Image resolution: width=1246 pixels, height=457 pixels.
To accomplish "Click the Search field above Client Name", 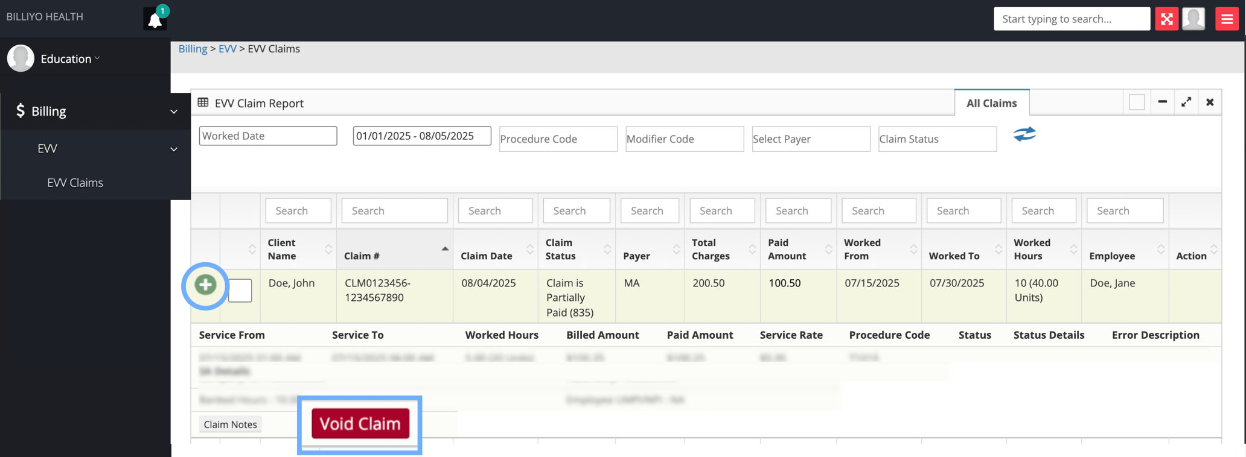I will point(298,210).
